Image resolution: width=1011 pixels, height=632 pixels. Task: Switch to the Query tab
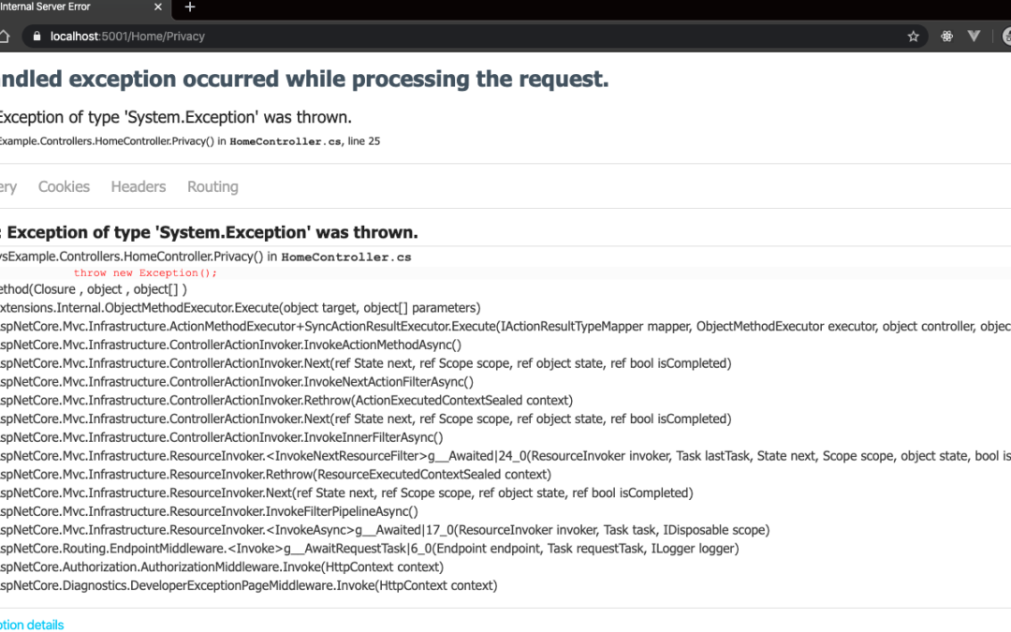pyautogui.click(x=7, y=186)
